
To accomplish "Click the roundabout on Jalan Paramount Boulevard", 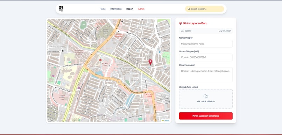I will point(119,82).
